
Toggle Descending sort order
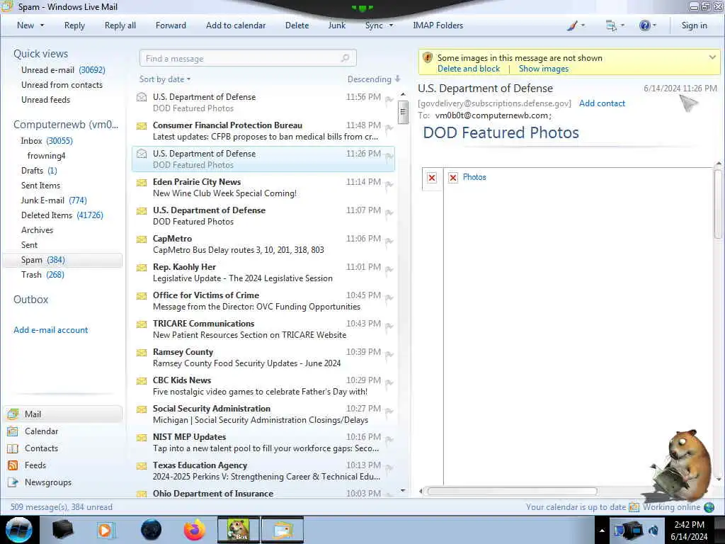374,79
